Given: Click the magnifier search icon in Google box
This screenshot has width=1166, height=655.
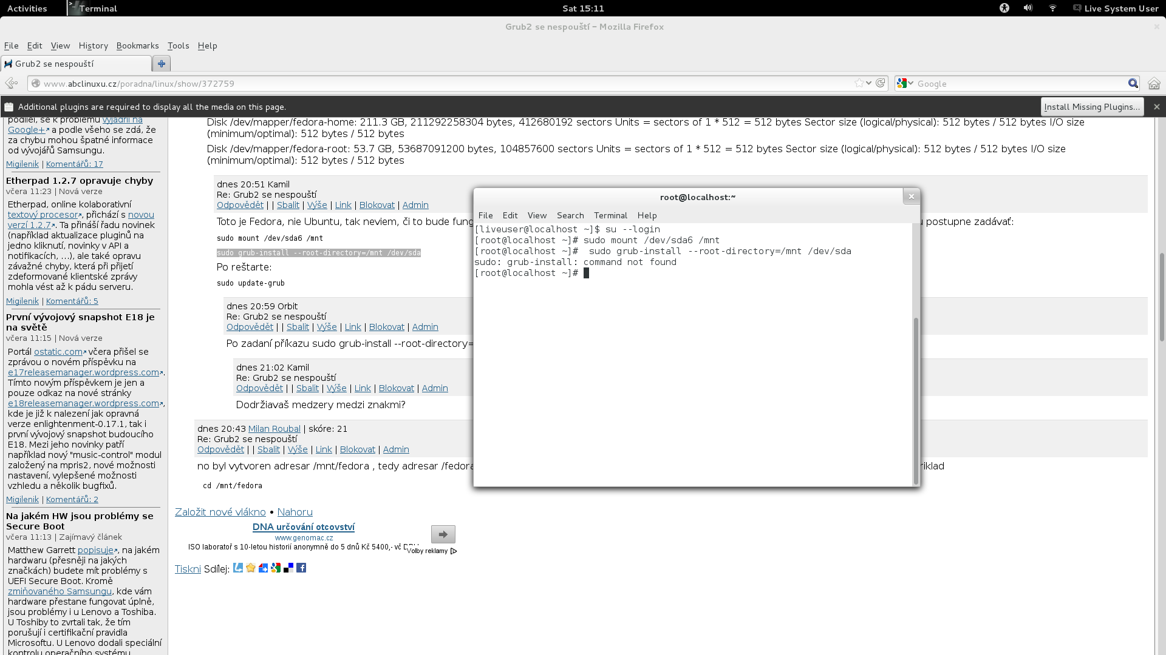Looking at the screenshot, I should click(1133, 83).
